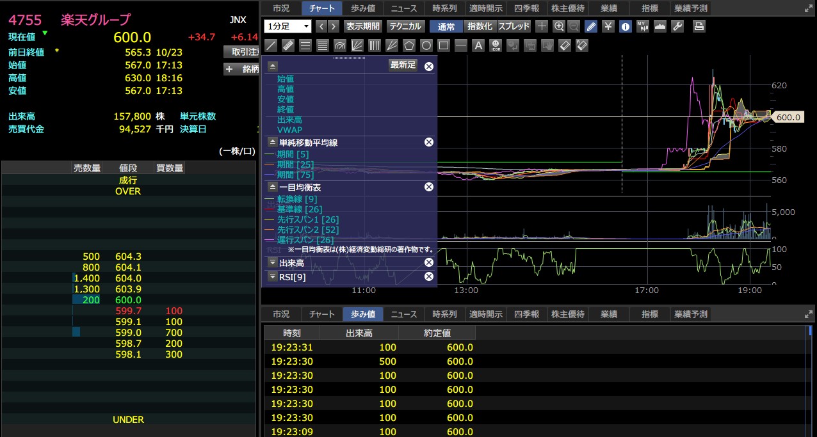Select the Fibonacci arc tool
817x437 pixels.
pyautogui.click(x=340, y=45)
